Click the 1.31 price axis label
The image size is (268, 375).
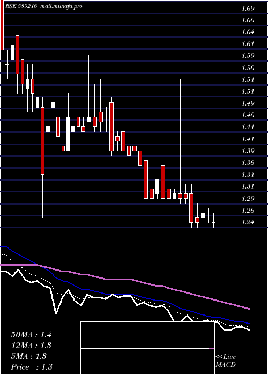(248, 187)
